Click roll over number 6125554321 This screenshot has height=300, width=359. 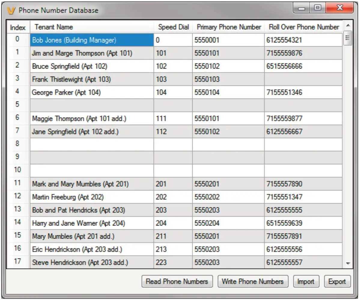click(303, 40)
